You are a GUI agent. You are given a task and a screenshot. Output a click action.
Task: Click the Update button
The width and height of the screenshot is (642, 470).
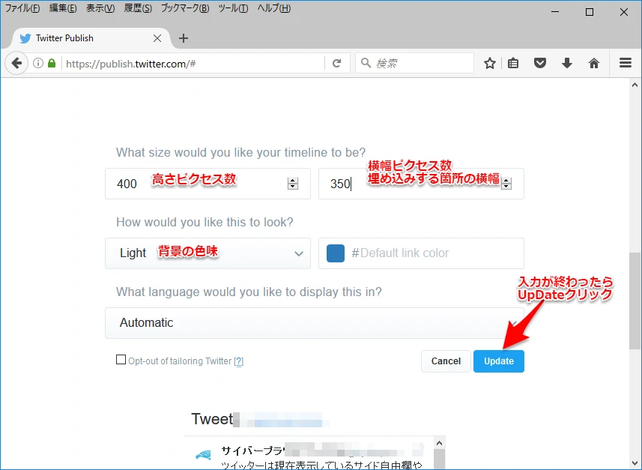(499, 361)
